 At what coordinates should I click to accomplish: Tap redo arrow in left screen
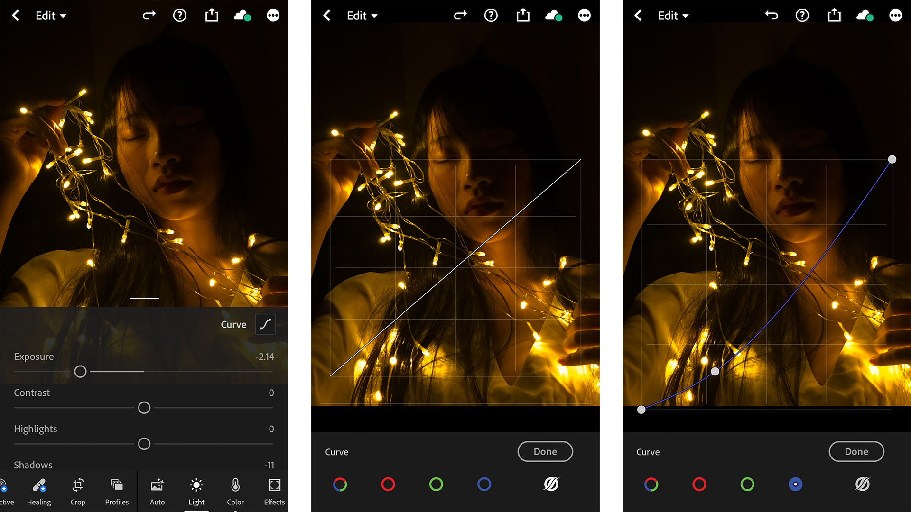pyautogui.click(x=149, y=16)
